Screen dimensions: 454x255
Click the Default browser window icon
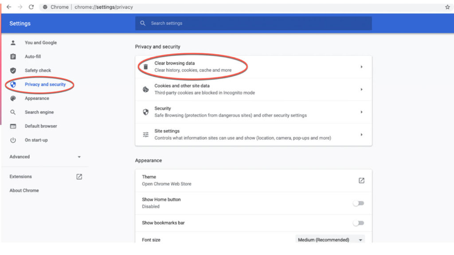(13, 126)
